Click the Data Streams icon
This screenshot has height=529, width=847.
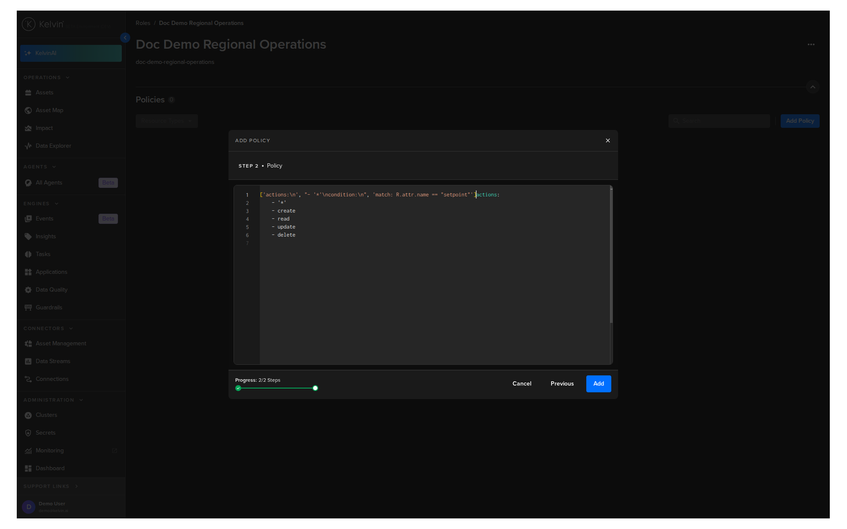point(28,361)
